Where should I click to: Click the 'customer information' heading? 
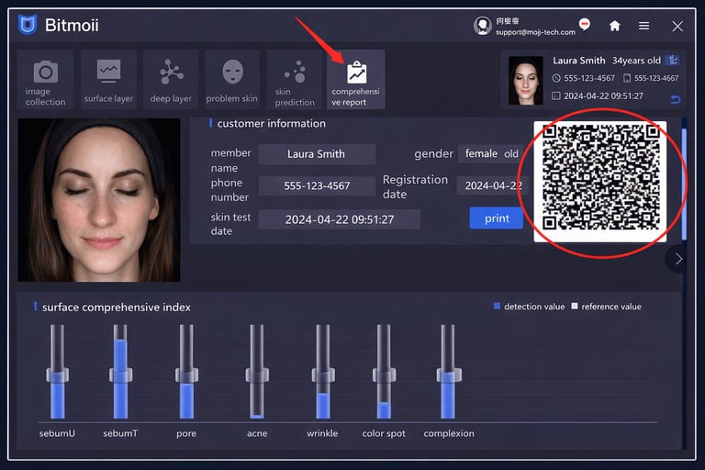(x=271, y=124)
